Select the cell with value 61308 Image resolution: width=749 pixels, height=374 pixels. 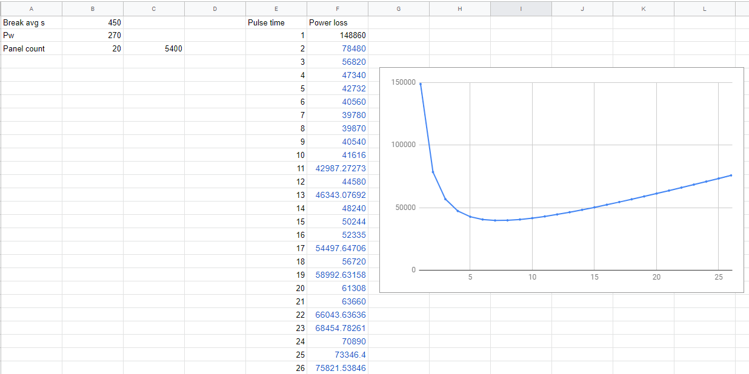[x=337, y=289]
